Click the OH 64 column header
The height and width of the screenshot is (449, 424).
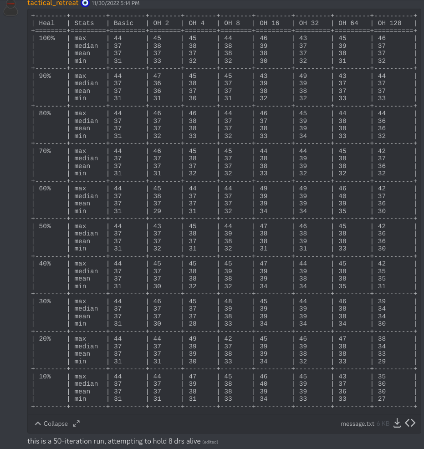click(x=348, y=23)
